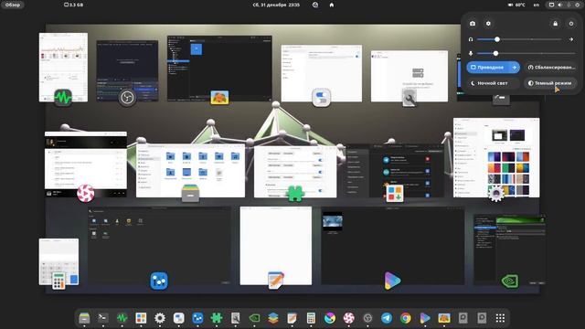Open the text editor notepad icon in the dock
The height and width of the screenshot is (329, 585).
pyautogui.click(x=292, y=318)
